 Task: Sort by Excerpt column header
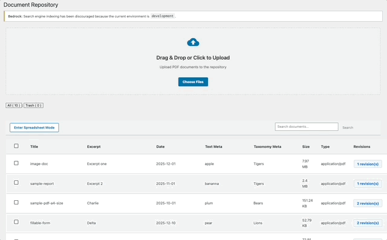point(94,147)
